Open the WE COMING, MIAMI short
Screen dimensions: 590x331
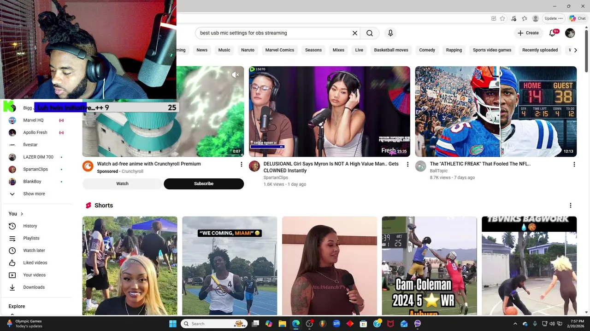point(230,266)
